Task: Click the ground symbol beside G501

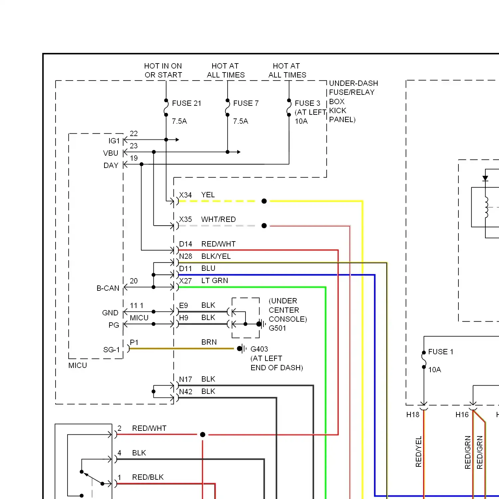Action: point(261,324)
